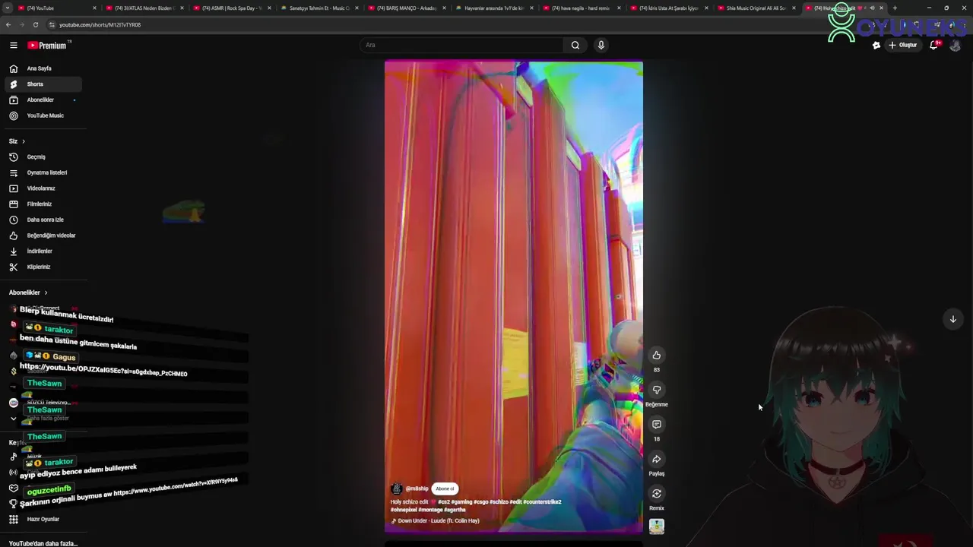The image size is (973, 547).
Task: Expand the Abonelikler subscriptions heading
Action: pos(28,292)
